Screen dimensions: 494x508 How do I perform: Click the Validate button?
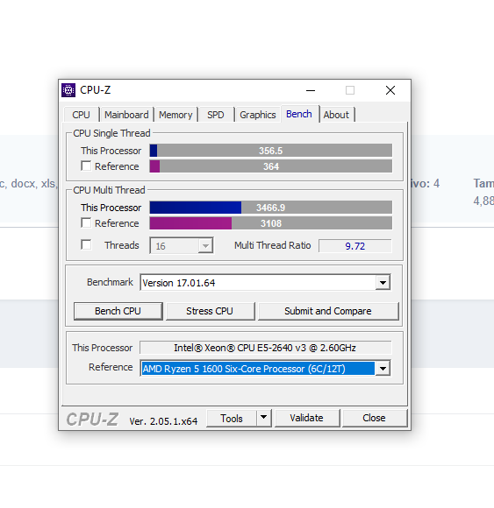click(307, 418)
